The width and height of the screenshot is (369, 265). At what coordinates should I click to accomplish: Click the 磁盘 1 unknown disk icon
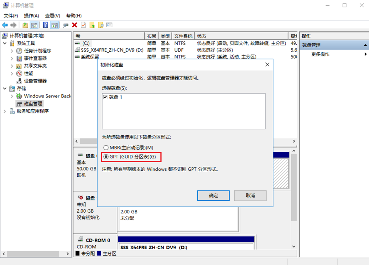coord(81,198)
